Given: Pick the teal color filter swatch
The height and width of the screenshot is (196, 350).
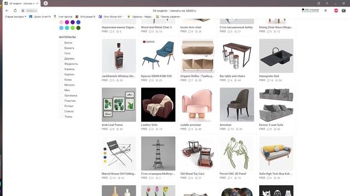Looking at the screenshot, I should click(67, 28).
